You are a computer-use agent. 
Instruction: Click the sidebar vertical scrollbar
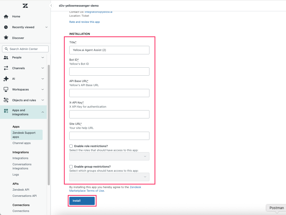pyautogui.click(x=49, y=125)
